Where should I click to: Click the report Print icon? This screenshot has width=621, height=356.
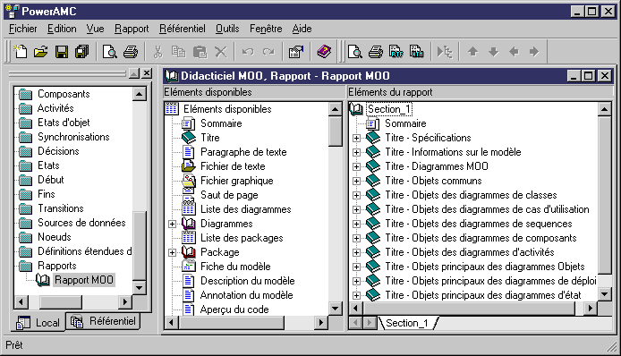376,52
